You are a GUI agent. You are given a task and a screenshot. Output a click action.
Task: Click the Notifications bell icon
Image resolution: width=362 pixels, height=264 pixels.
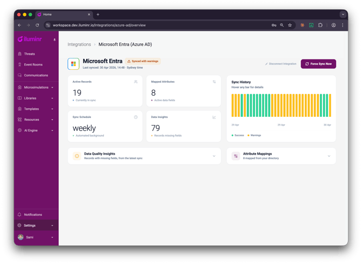coord(20,215)
